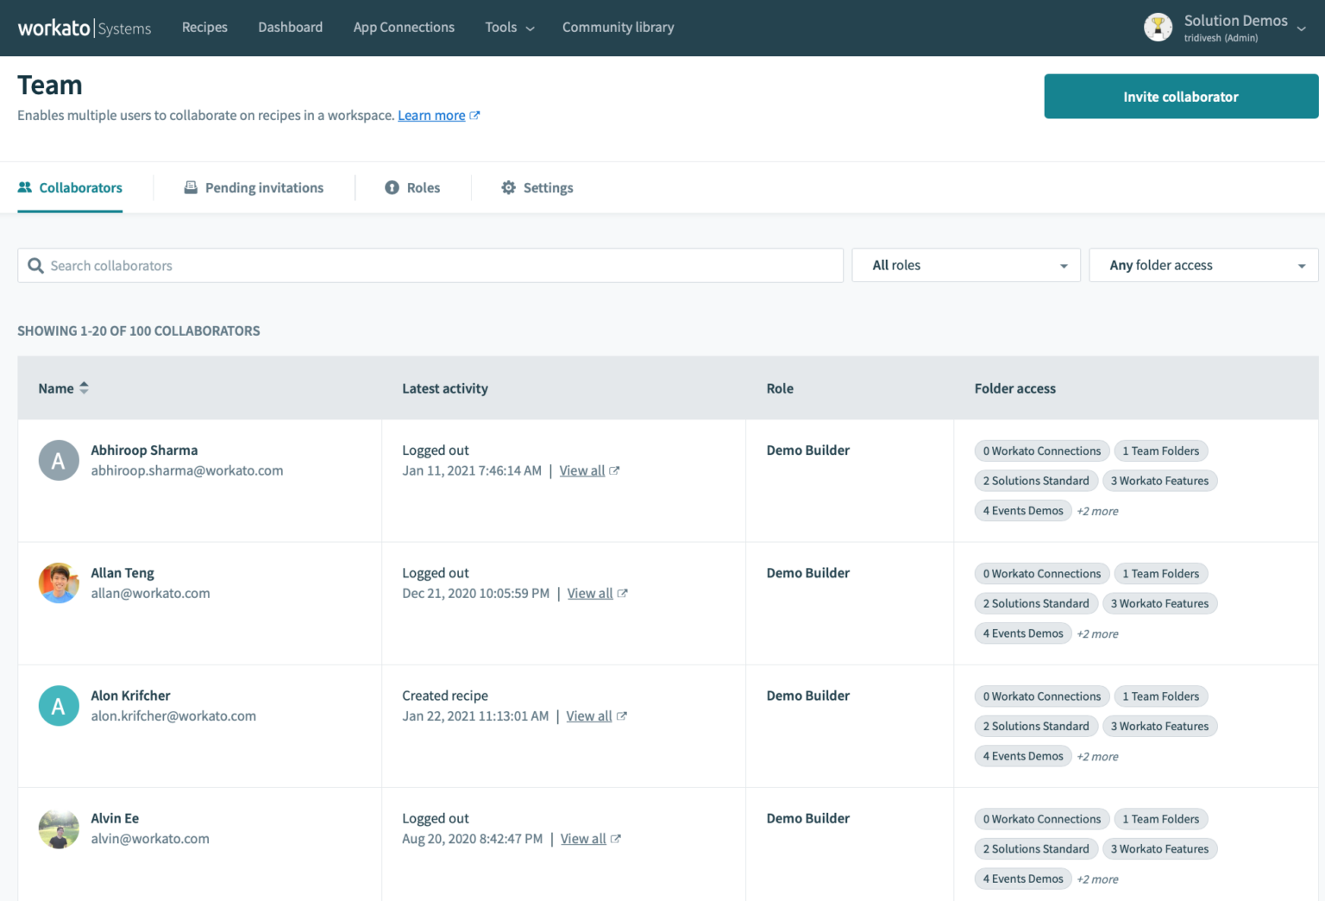The image size is (1325, 901).
Task: Open the Settings gear icon
Action: click(510, 187)
